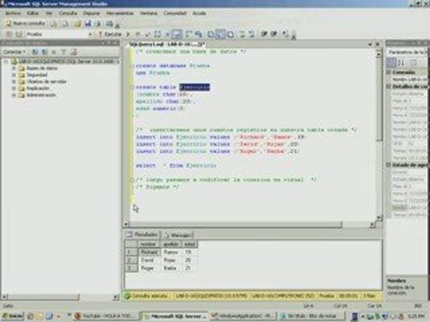430x322 pixels.
Task: Click the Richard cell in the results grid
Action: pyautogui.click(x=149, y=252)
